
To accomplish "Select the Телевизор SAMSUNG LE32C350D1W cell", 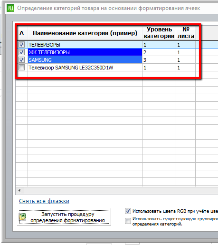I will [x=85, y=68].
